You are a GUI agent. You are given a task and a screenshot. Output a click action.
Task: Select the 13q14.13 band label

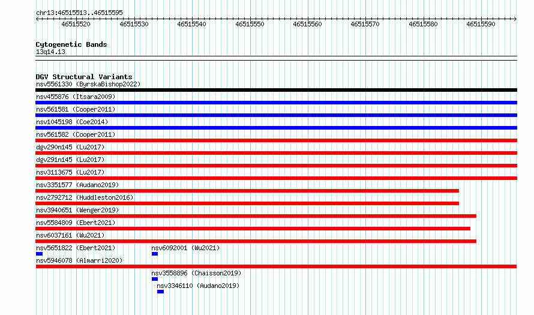pyautogui.click(x=50, y=52)
